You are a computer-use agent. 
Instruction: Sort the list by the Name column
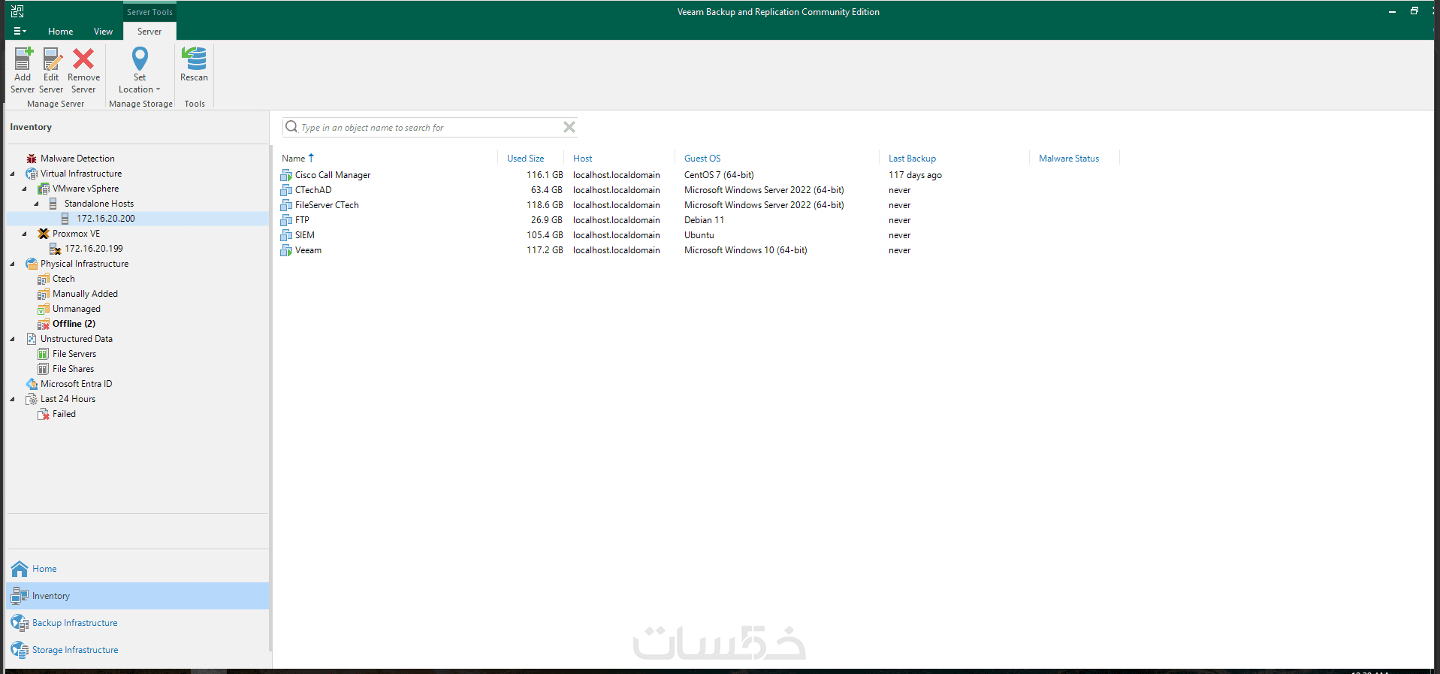pyautogui.click(x=294, y=159)
